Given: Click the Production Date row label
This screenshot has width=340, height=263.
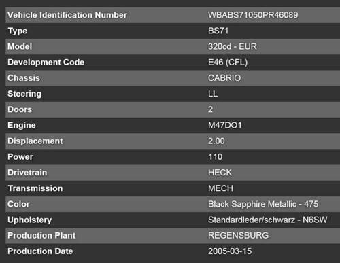Looking at the screenshot, I should pos(40,251).
